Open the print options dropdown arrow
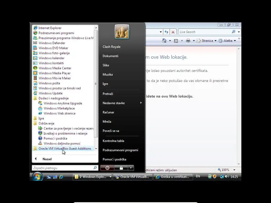Screen dimensions: 271x203 [x=193, y=41]
